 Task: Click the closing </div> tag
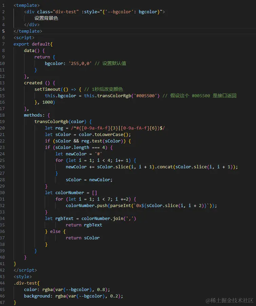(x=32, y=24)
